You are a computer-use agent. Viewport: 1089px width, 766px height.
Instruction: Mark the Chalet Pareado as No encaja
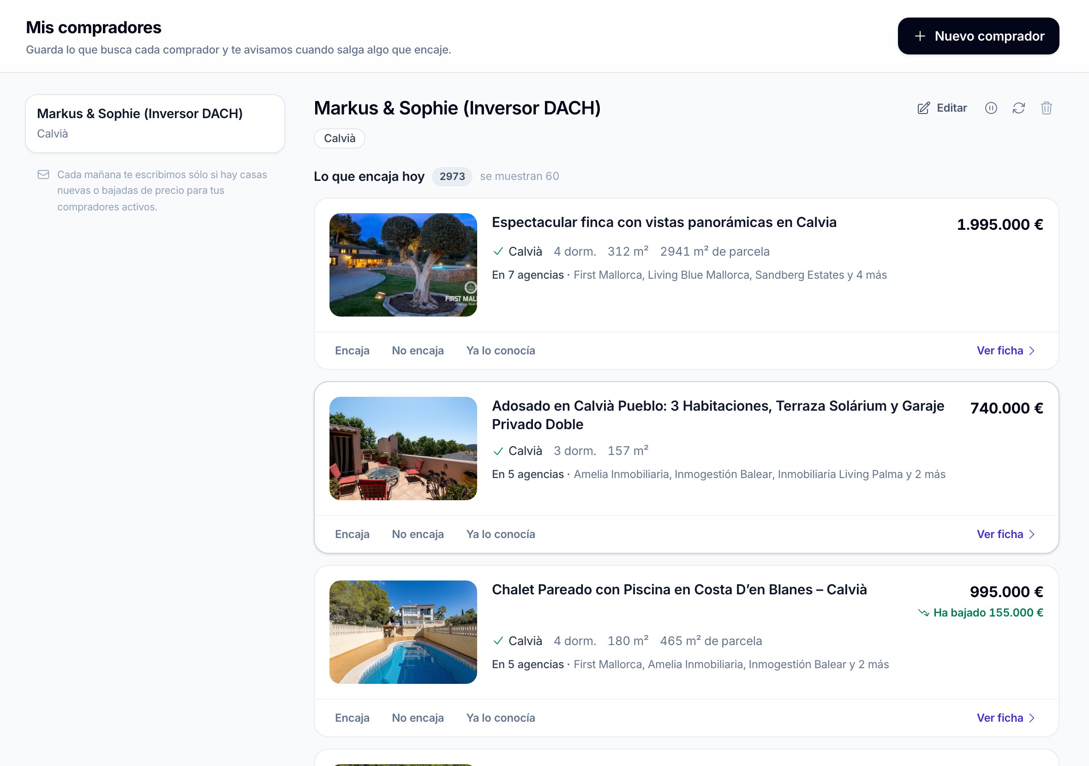418,718
